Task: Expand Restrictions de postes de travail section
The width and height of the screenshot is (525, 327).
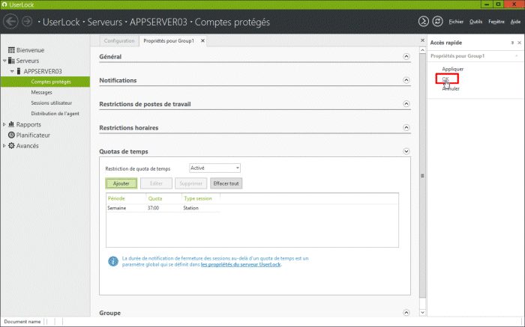Action: click(x=406, y=104)
